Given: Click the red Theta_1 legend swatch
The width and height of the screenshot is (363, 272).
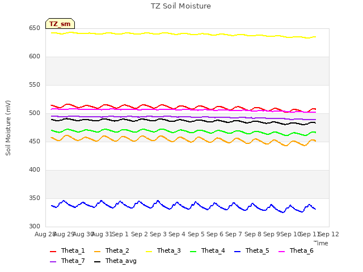Looking at the screenshot, I should [x=53, y=252].
